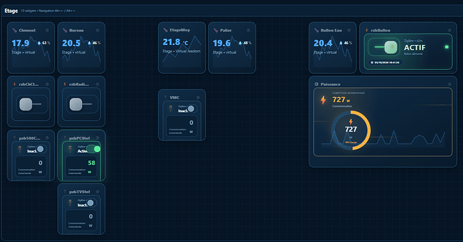Click the humidity droplet icon on Clement widget
Viewport: 463px width, 242px height.
[x=40, y=43]
